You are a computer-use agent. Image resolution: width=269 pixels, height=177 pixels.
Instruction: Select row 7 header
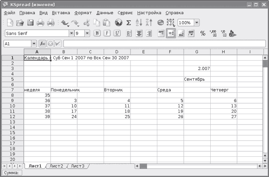point(13,90)
